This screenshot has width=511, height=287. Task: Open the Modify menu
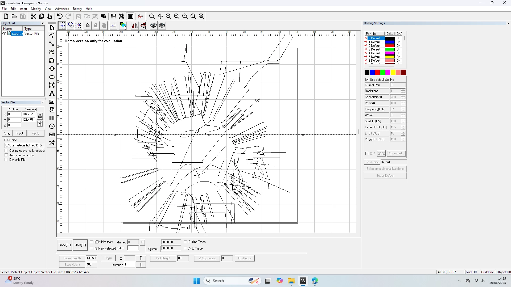(36, 9)
